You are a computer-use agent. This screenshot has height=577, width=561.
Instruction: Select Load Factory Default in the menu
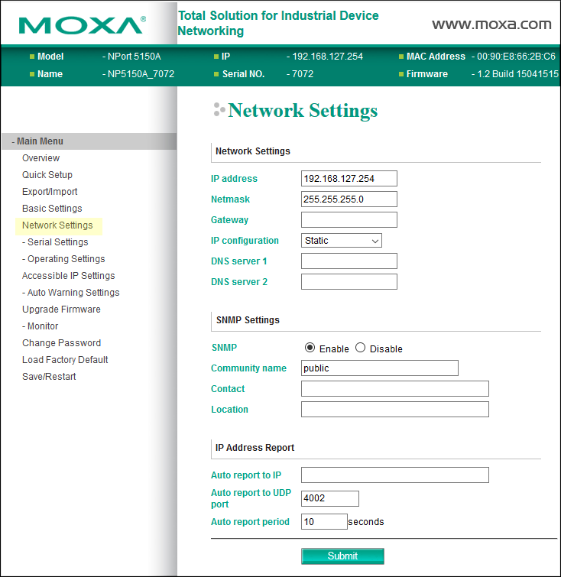click(65, 360)
